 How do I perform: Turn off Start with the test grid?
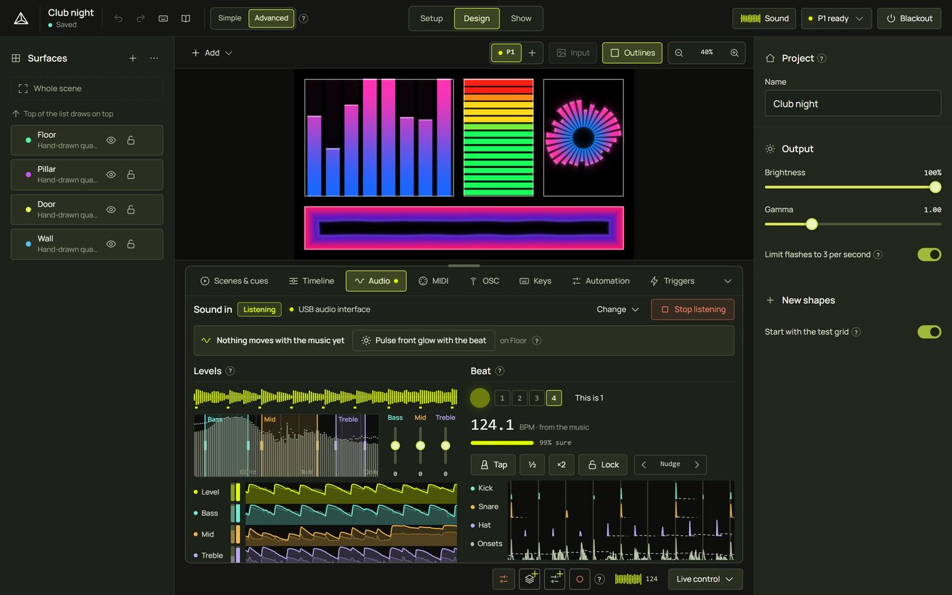(929, 332)
